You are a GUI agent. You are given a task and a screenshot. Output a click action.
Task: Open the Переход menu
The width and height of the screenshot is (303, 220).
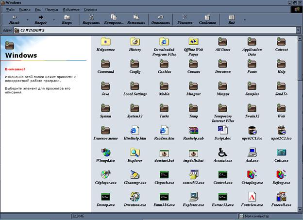(51, 10)
